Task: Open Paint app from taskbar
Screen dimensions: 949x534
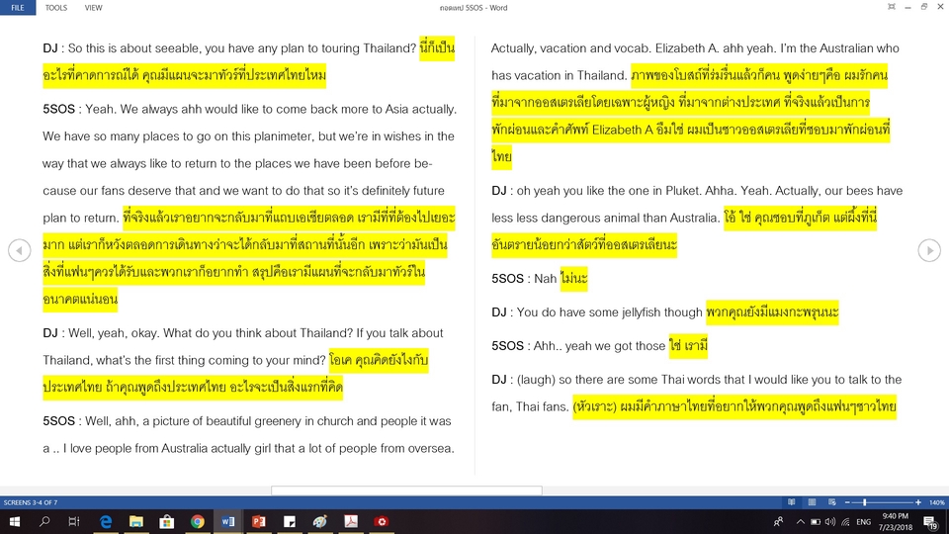Action: 320,521
